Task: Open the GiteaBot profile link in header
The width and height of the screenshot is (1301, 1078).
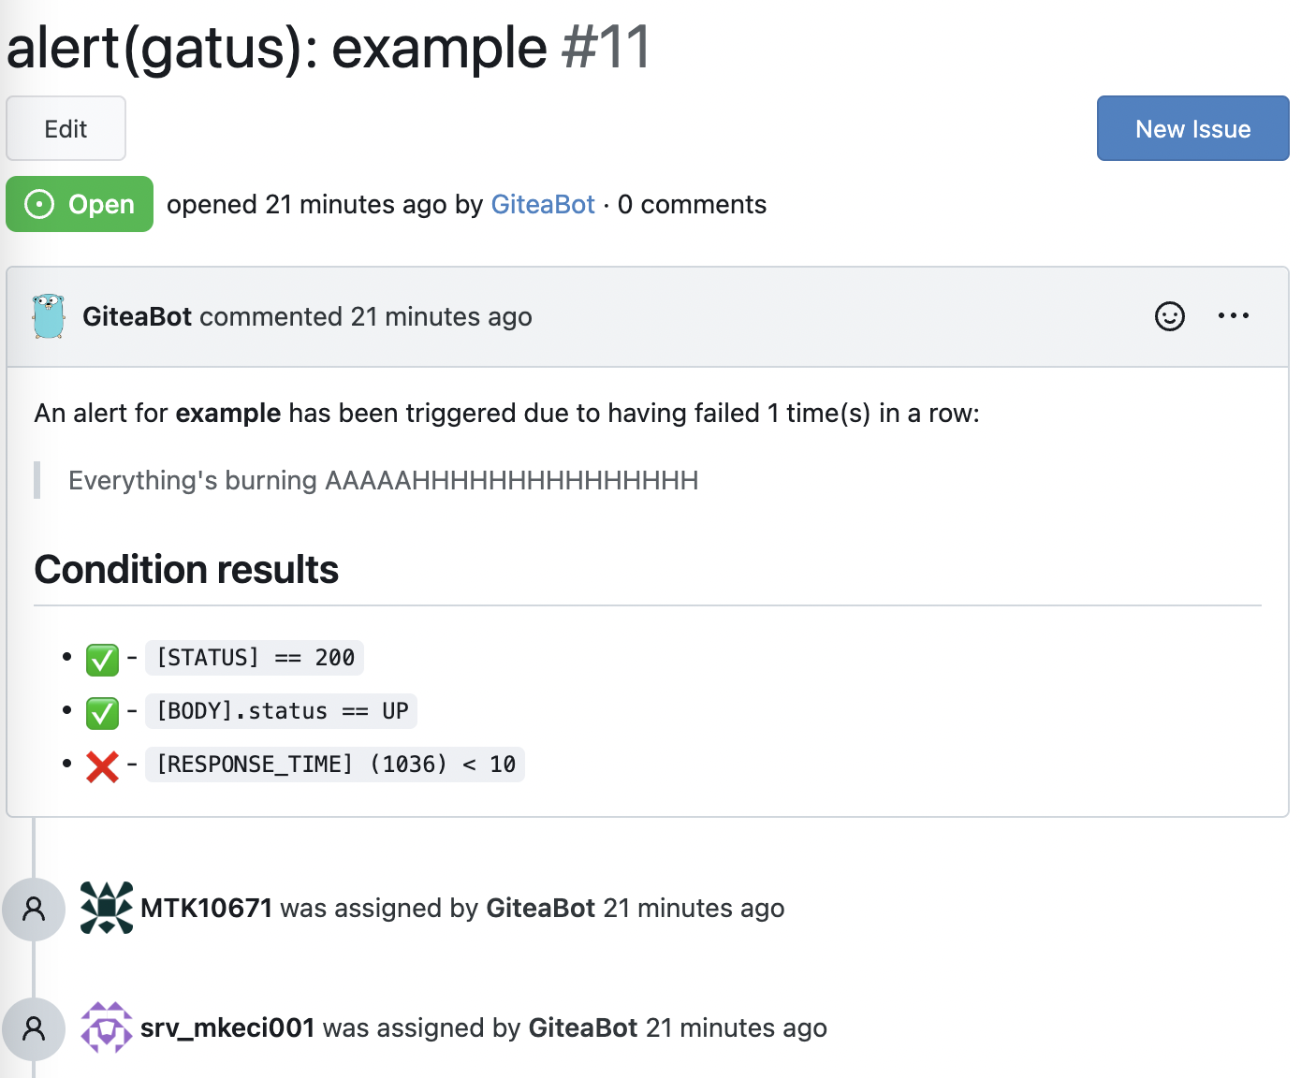Action: tap(543, 204)
